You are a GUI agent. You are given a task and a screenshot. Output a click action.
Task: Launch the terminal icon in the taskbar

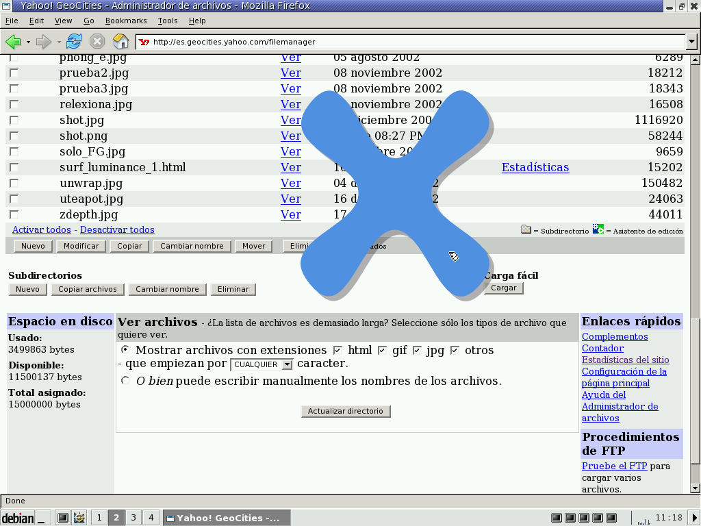(x=63, y=518)
